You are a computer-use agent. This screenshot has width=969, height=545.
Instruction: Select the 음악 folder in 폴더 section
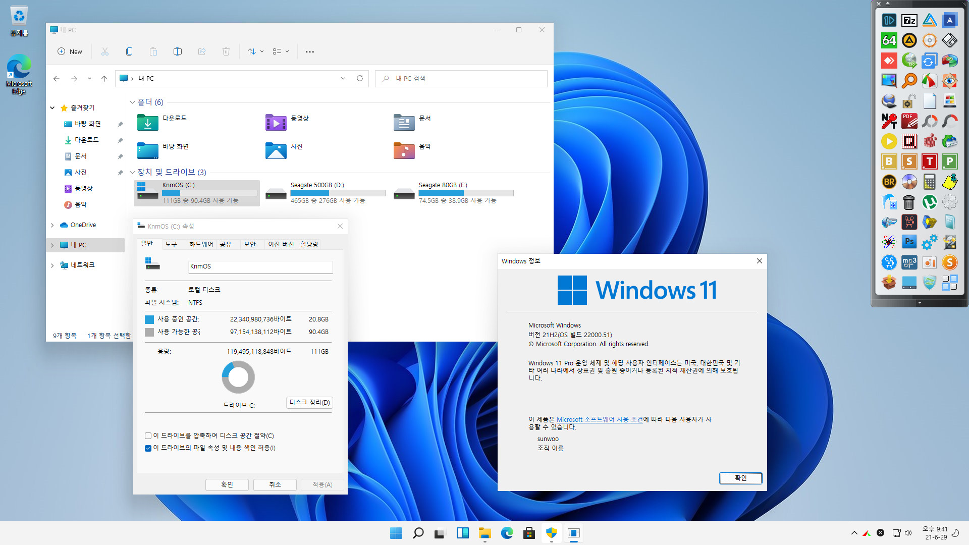pos(412,150)
